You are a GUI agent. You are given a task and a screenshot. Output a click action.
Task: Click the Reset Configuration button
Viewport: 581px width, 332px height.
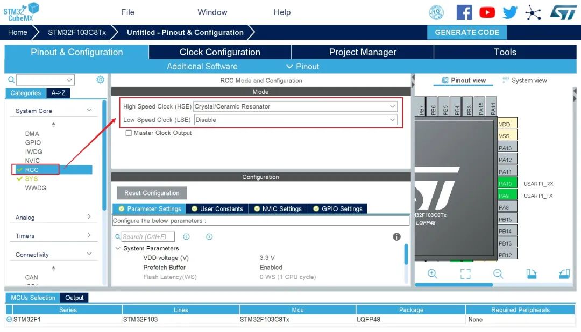tap(152, 193)
